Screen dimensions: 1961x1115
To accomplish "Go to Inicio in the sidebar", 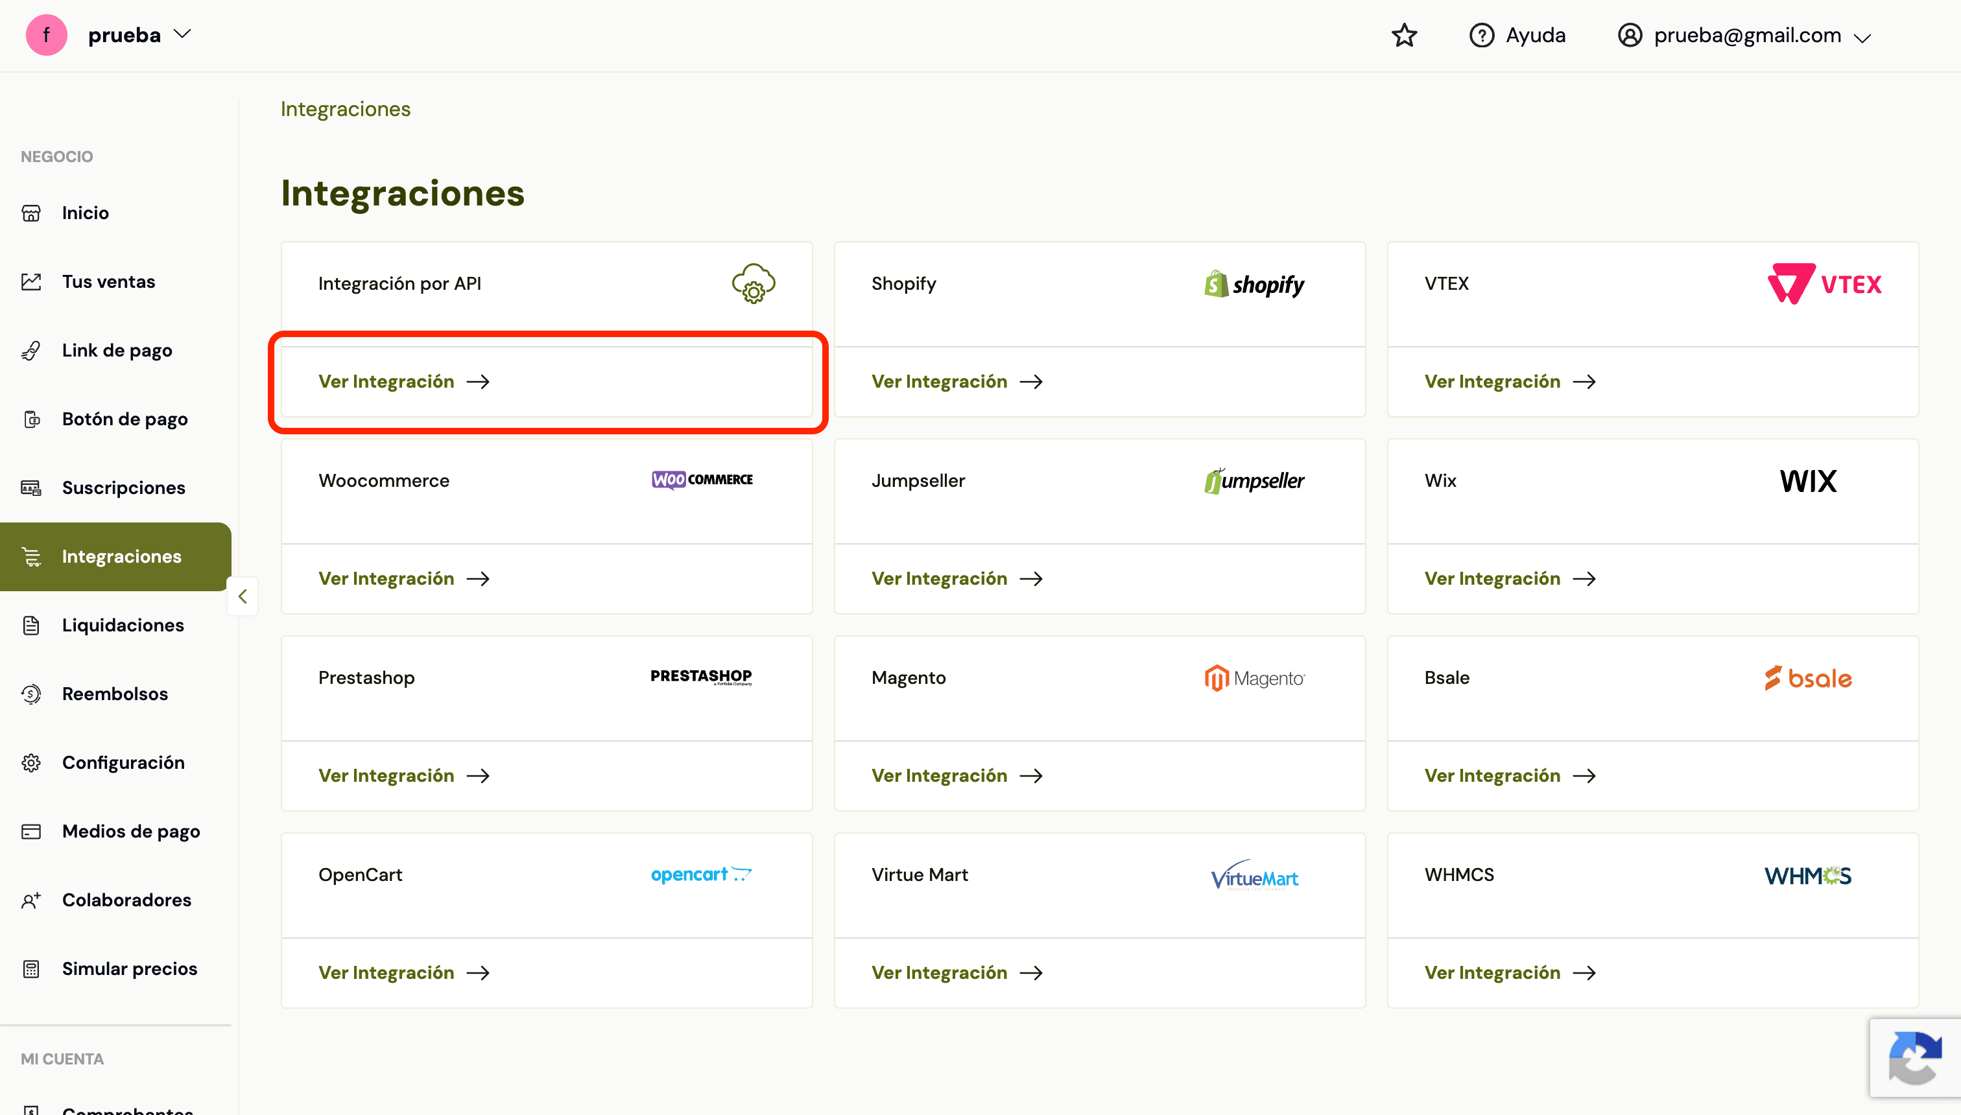I will [115, 213].
